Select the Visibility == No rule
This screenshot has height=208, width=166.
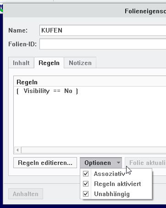pos(47,91)
